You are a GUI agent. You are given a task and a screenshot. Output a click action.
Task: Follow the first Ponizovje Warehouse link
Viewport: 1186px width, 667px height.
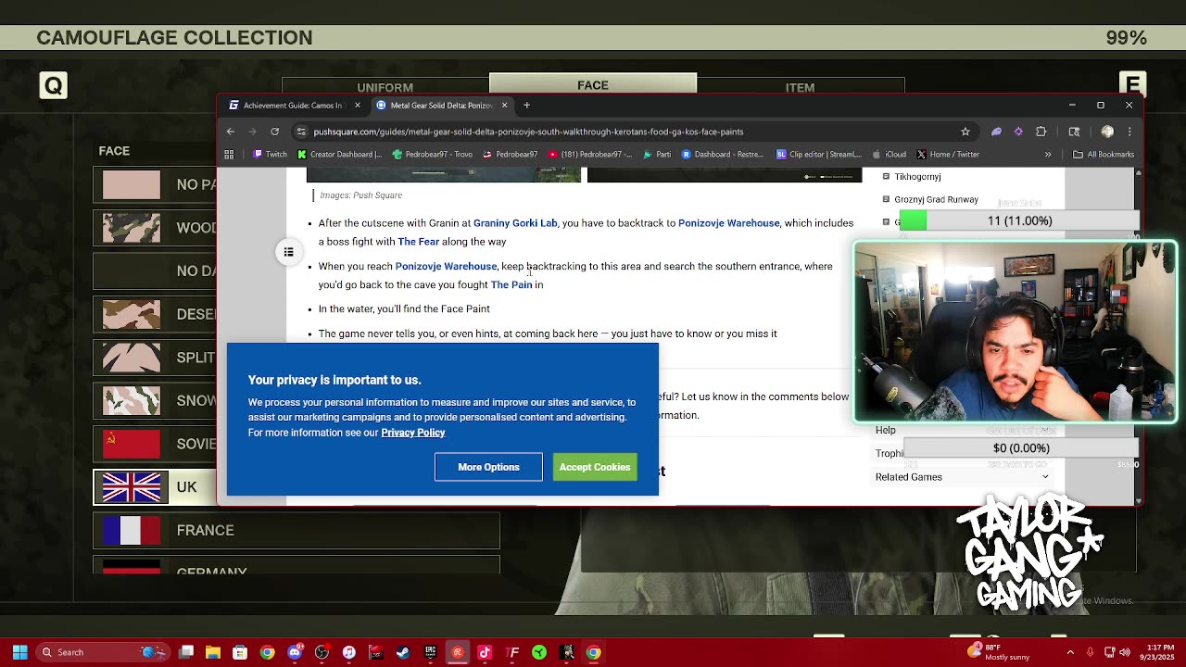[729, 223]
